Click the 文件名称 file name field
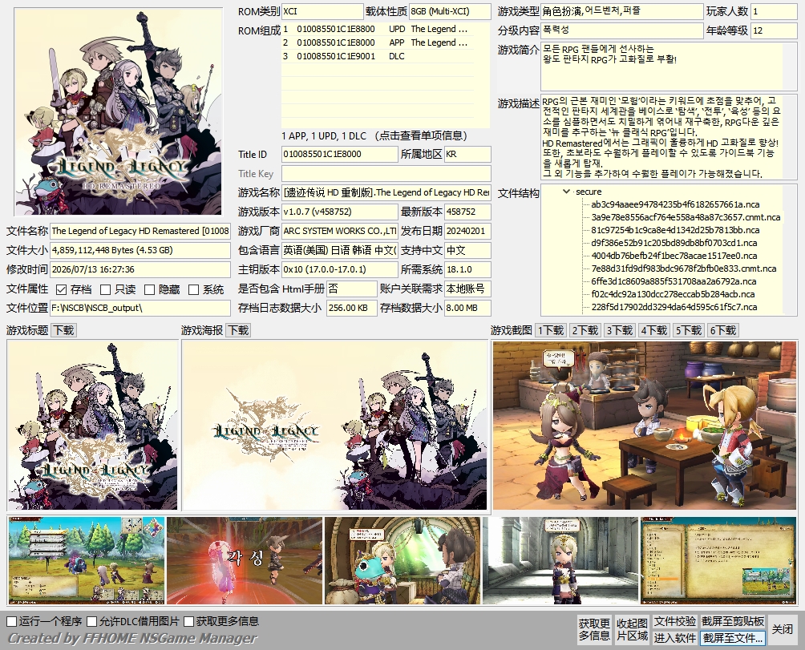The image size is (805, 650). 140,231
